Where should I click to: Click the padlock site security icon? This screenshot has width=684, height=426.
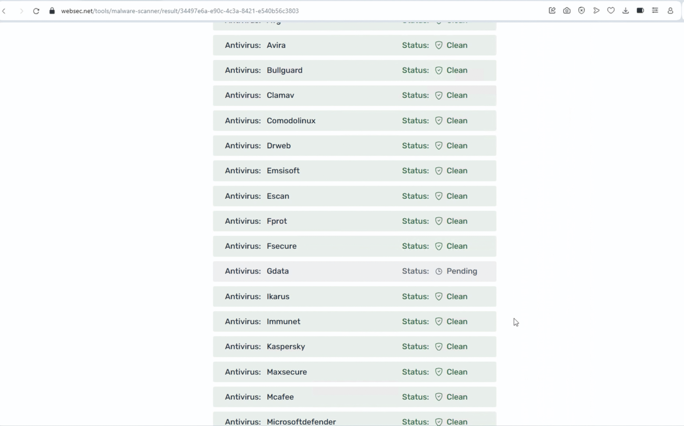52,11
